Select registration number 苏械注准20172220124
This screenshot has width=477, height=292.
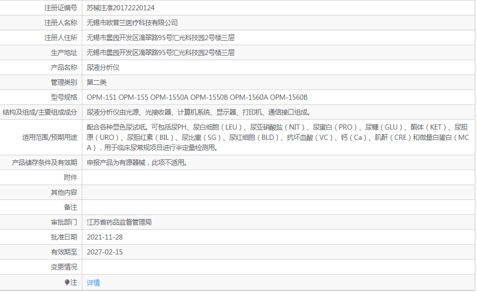pyautogui.click(x=120, y=8)
